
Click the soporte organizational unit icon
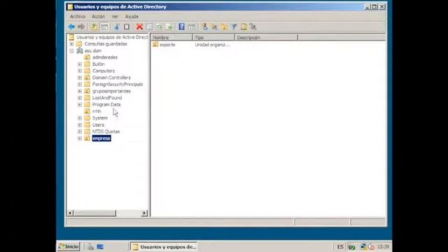click(155, 45)
